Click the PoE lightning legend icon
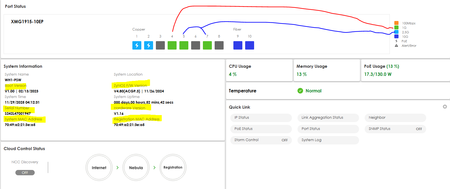450x189 pixels. [x=396, y=41]
